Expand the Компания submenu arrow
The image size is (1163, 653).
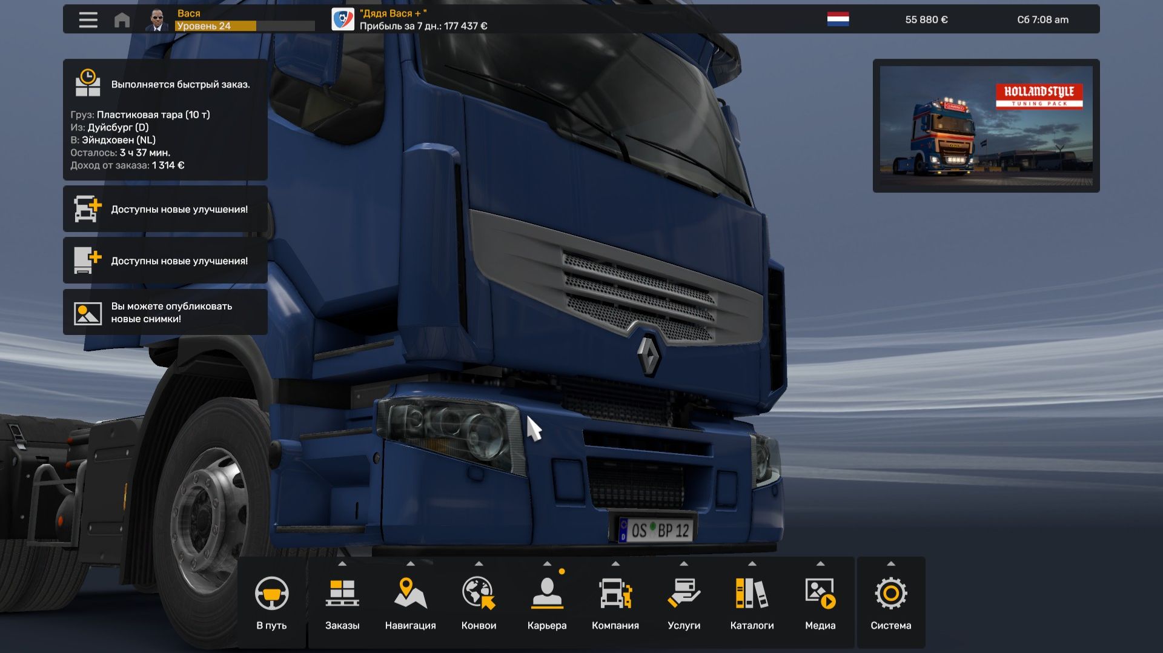pos(615,564)
